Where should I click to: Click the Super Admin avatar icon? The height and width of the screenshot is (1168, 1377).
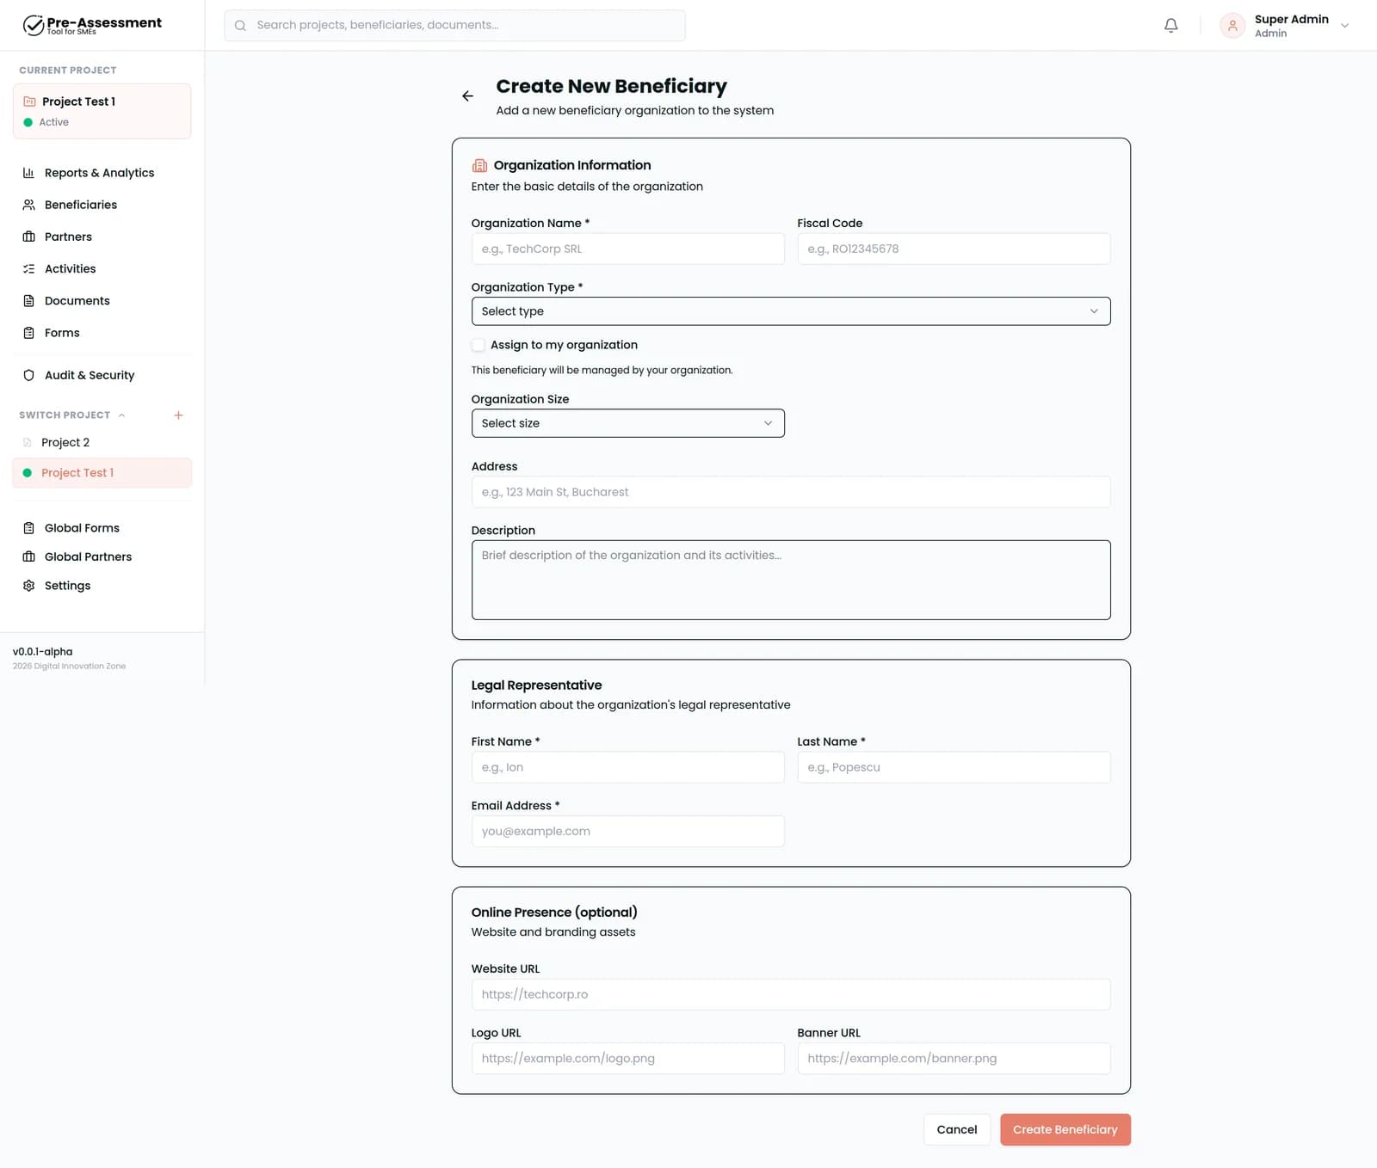1232,26
